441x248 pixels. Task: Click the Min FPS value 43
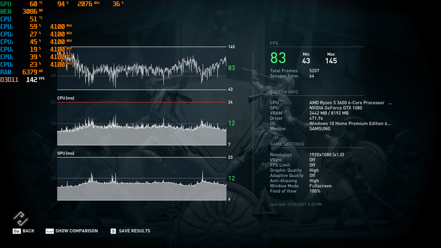[x=306, y=61]
